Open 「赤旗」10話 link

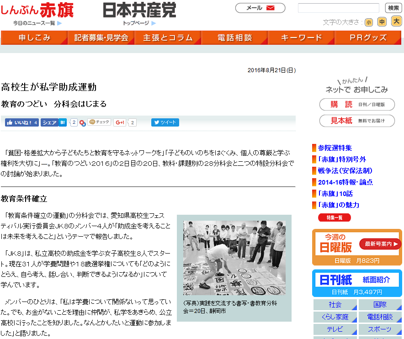point(335,193)
